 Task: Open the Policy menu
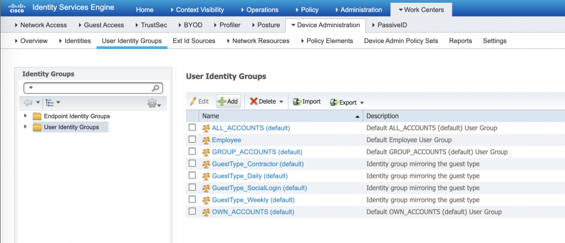(x=307, y=10)
